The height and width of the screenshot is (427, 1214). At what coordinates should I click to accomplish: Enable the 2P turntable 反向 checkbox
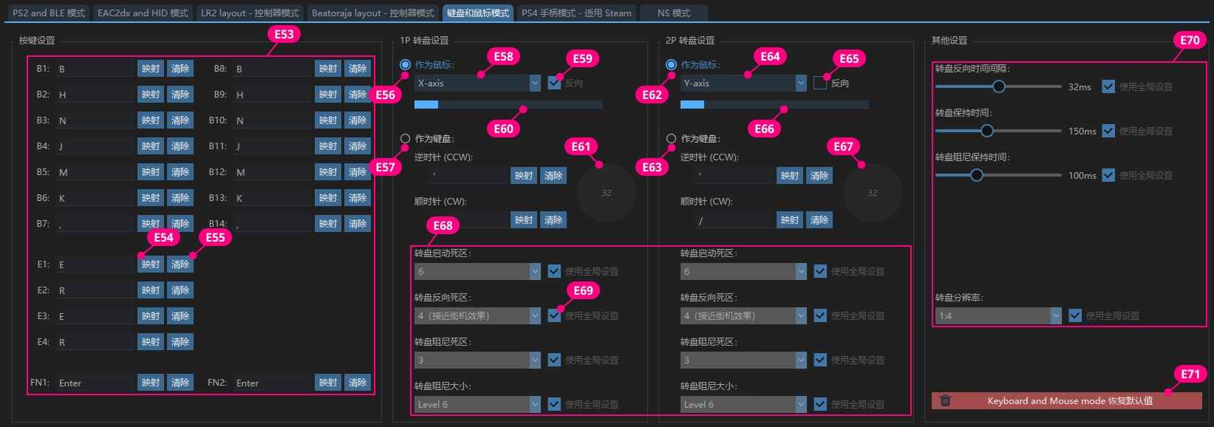(x=820, y=83)
